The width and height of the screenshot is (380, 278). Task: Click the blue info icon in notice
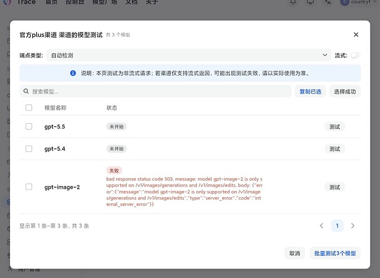pos(73,73)
